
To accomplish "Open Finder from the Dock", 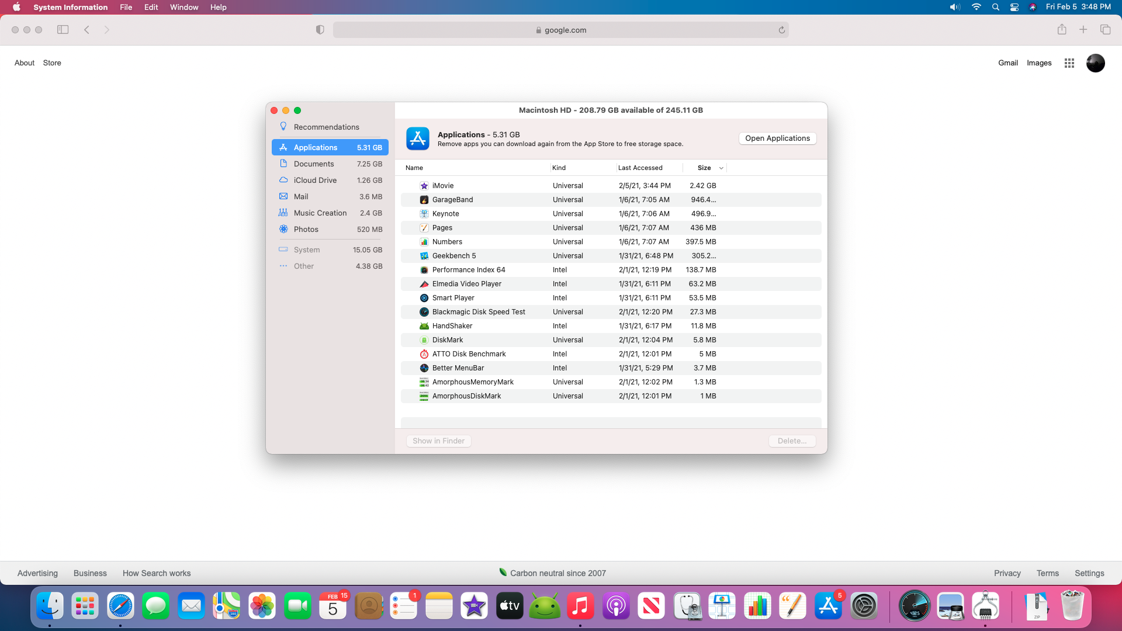I will 50,606.
